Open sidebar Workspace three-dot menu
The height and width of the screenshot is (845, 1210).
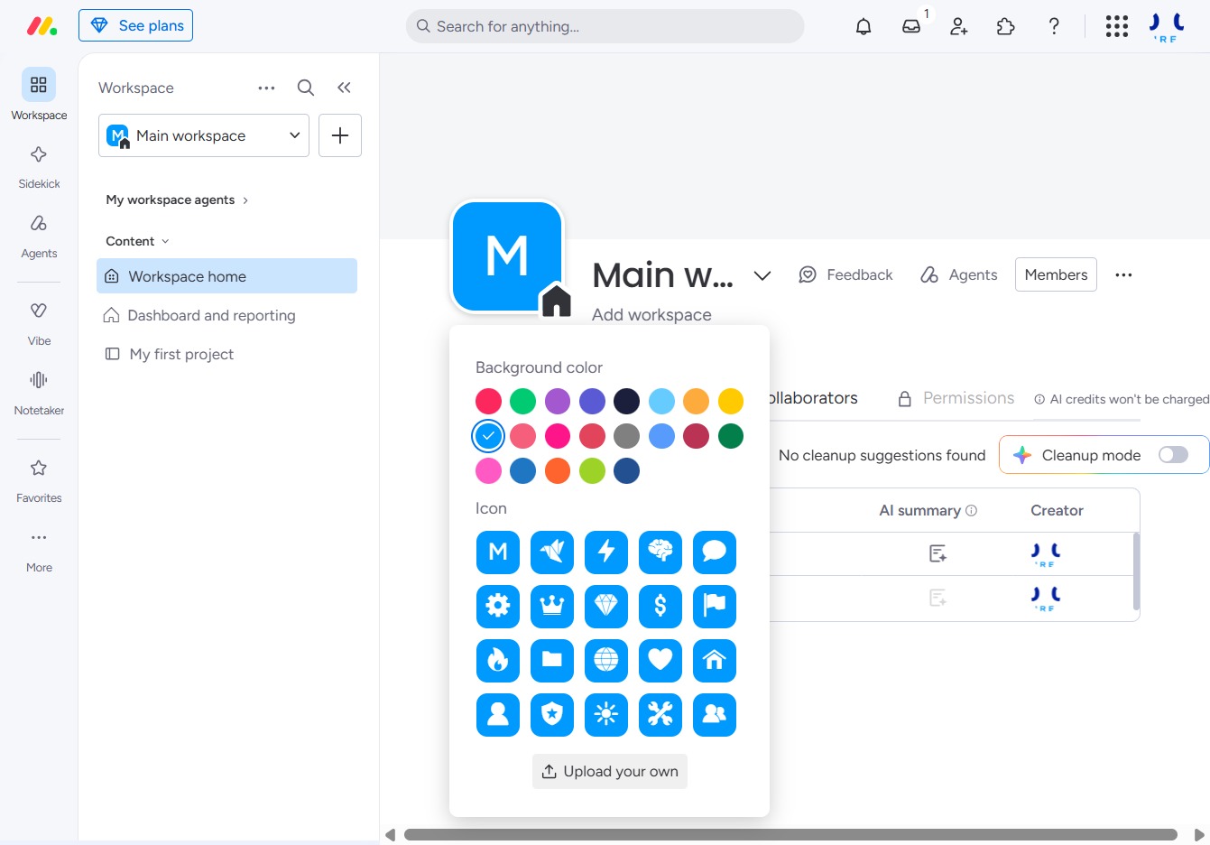point(266,88)
